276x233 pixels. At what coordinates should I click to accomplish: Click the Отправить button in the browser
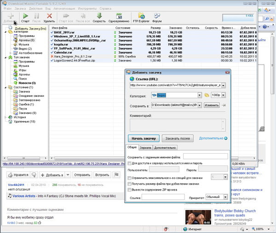82,175
